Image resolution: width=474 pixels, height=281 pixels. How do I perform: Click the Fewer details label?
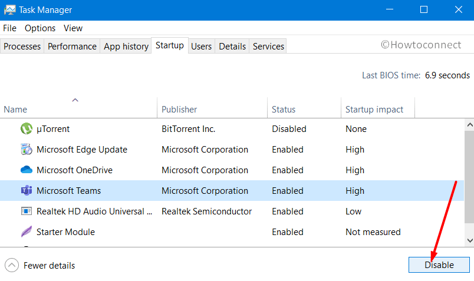click(50, 265)
